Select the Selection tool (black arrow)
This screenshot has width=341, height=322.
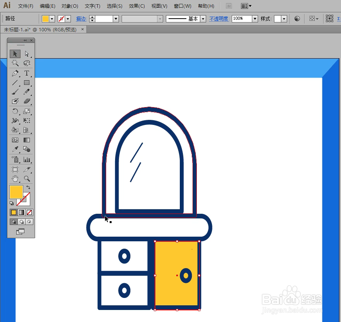tap(15, 54)
